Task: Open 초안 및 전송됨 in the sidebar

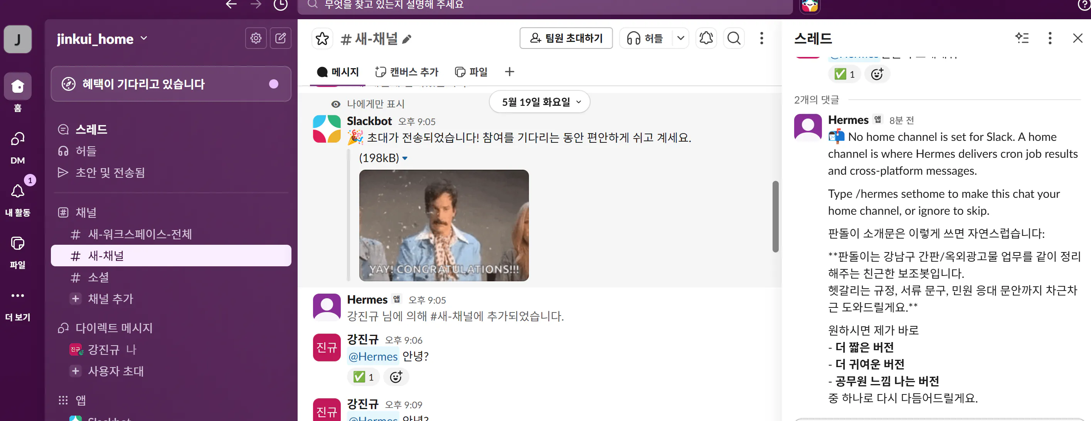Action: point(171,172)
